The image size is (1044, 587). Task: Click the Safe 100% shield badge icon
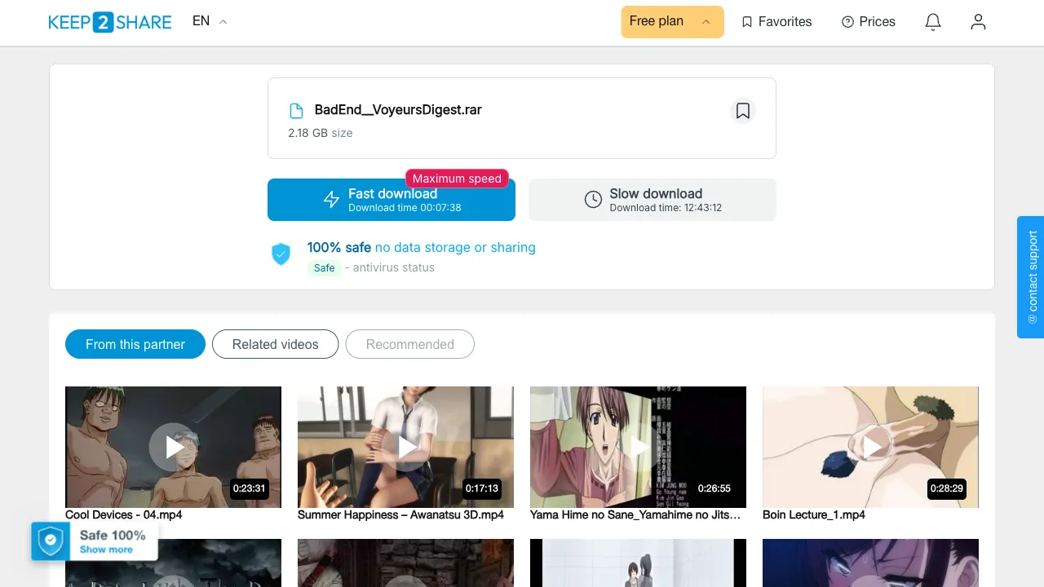51,541
